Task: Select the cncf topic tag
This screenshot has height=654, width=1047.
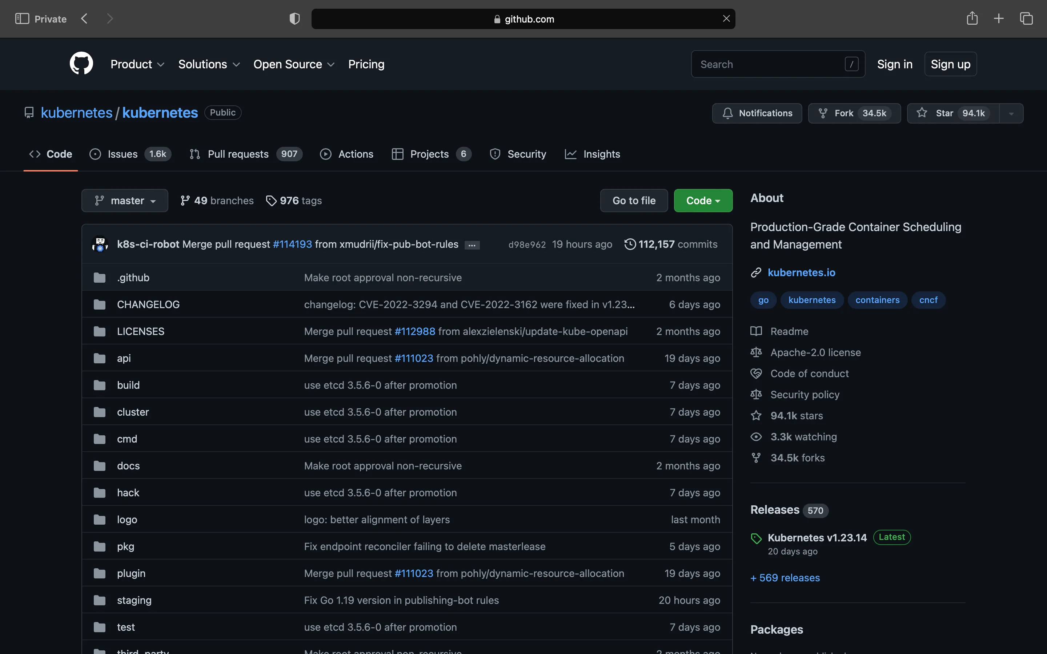Action: (928, 300)
